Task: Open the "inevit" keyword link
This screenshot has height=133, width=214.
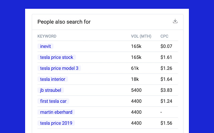Action: 45,46
